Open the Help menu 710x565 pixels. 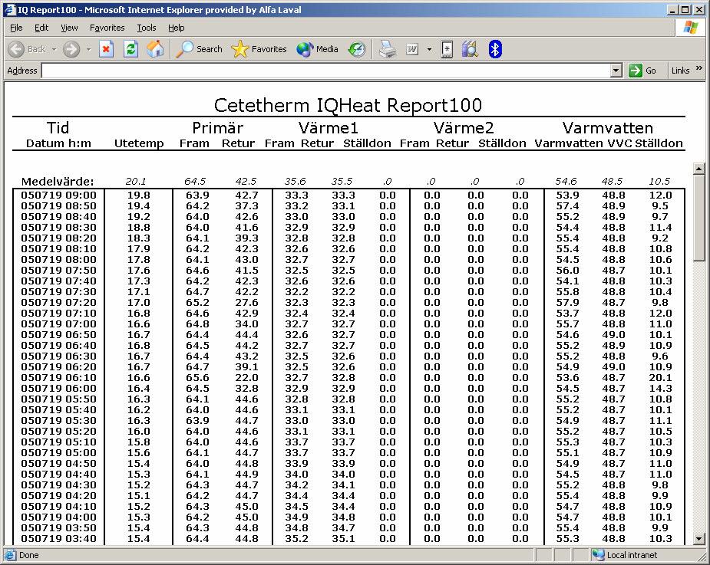click(176, 28)
